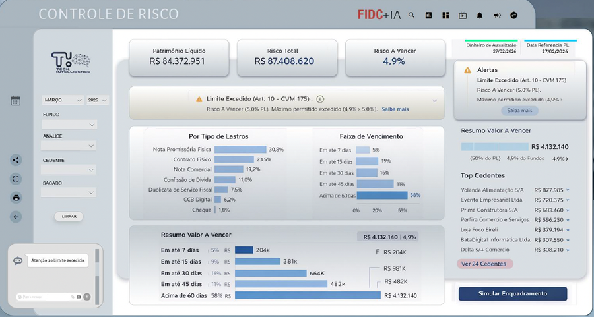Click the Em até 30 dias 664K bar

(271, 273)
